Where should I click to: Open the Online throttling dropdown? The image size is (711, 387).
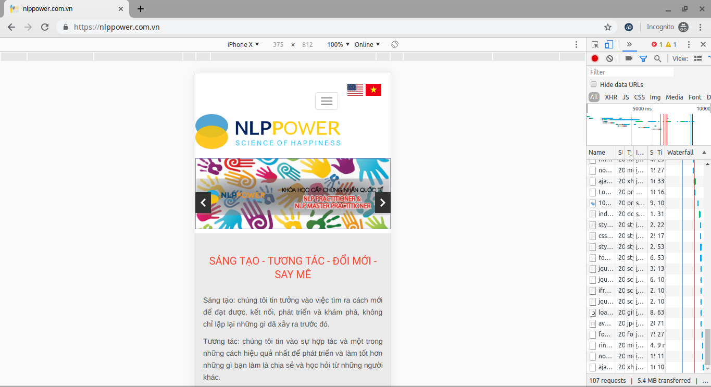click(x=367, y=44)
